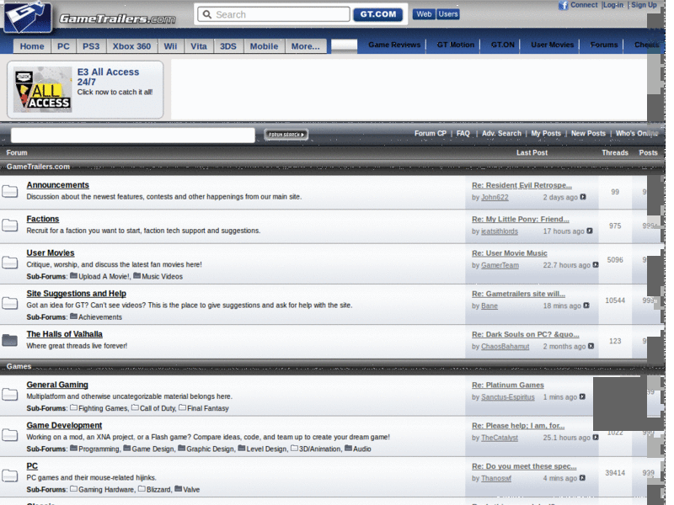
Task: Click the top site search input field
Action: point(274,14)
